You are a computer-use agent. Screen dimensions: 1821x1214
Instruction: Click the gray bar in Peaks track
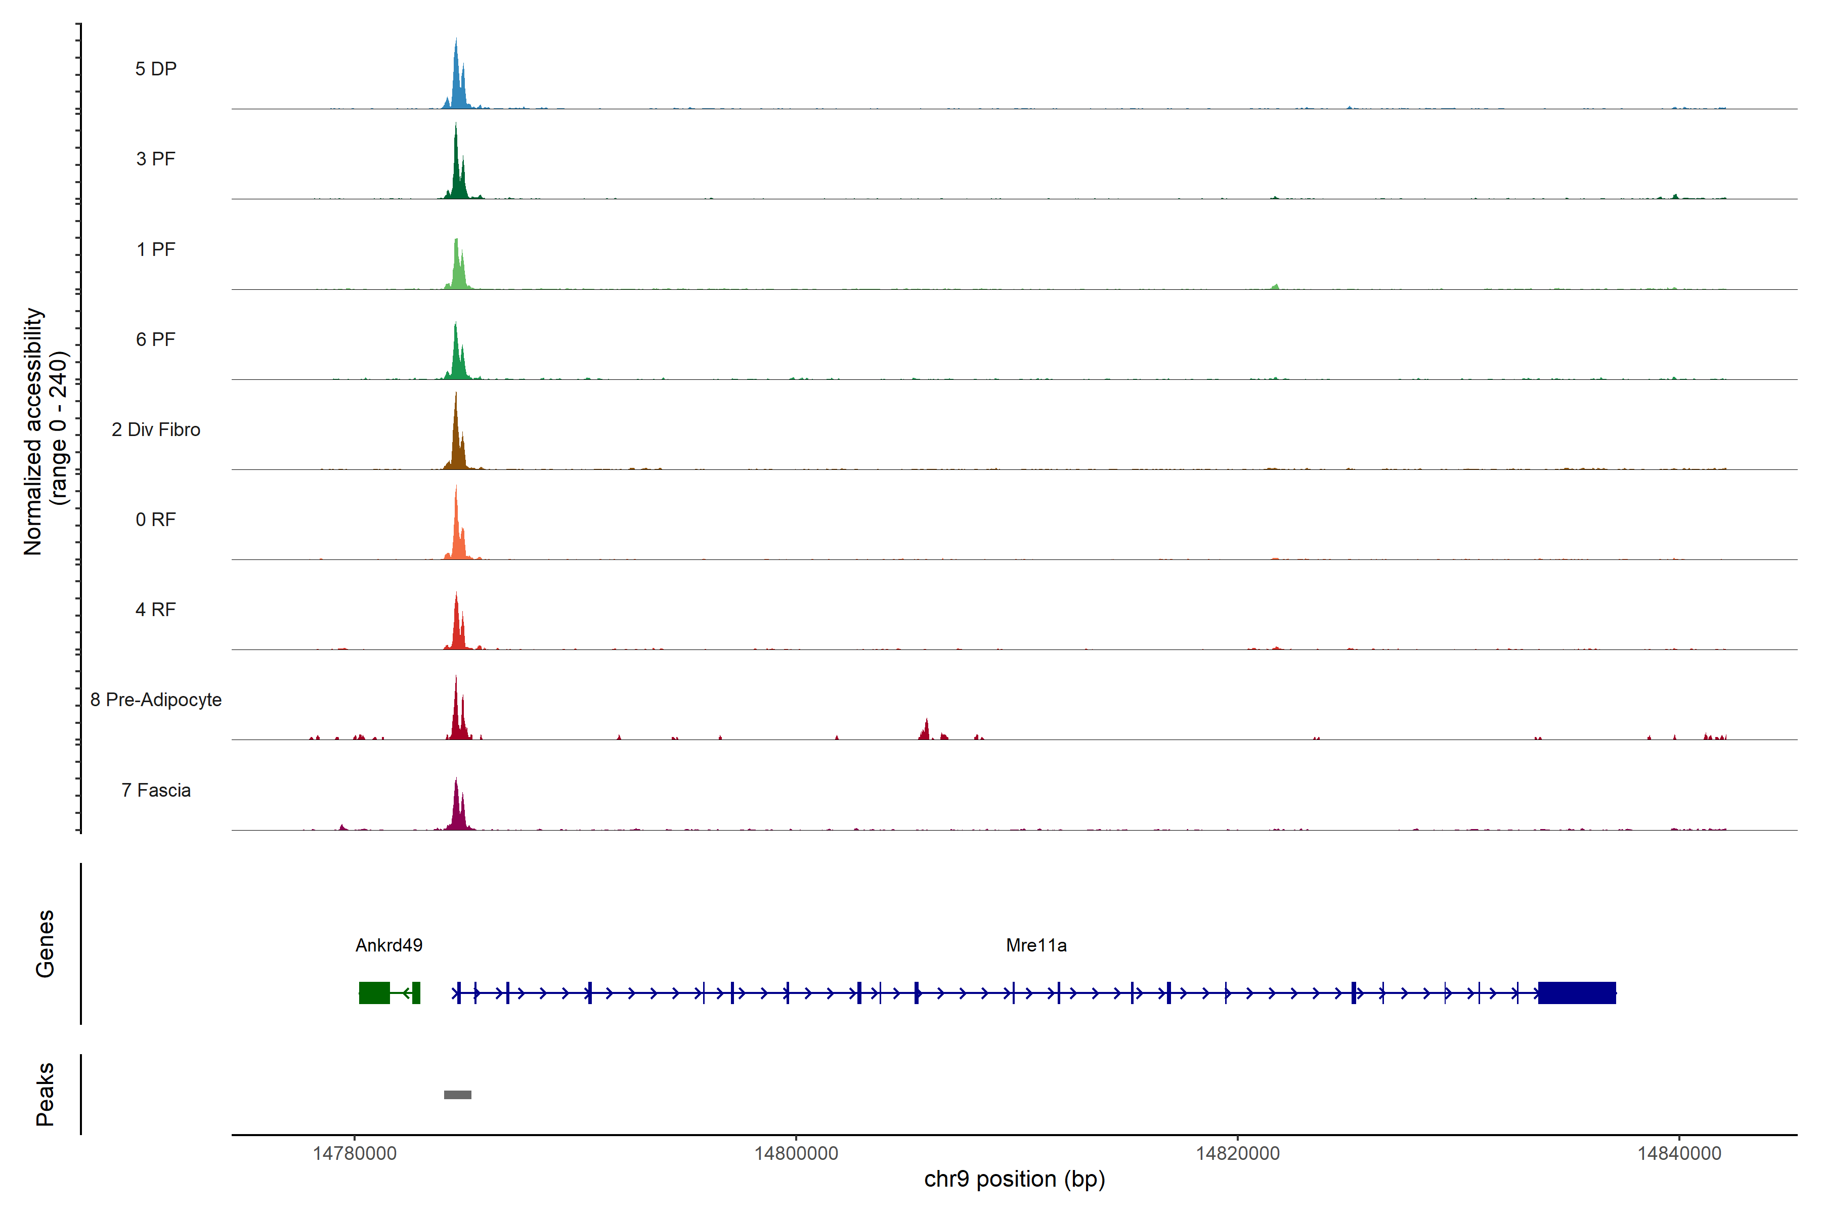[x=458, y=1095]
